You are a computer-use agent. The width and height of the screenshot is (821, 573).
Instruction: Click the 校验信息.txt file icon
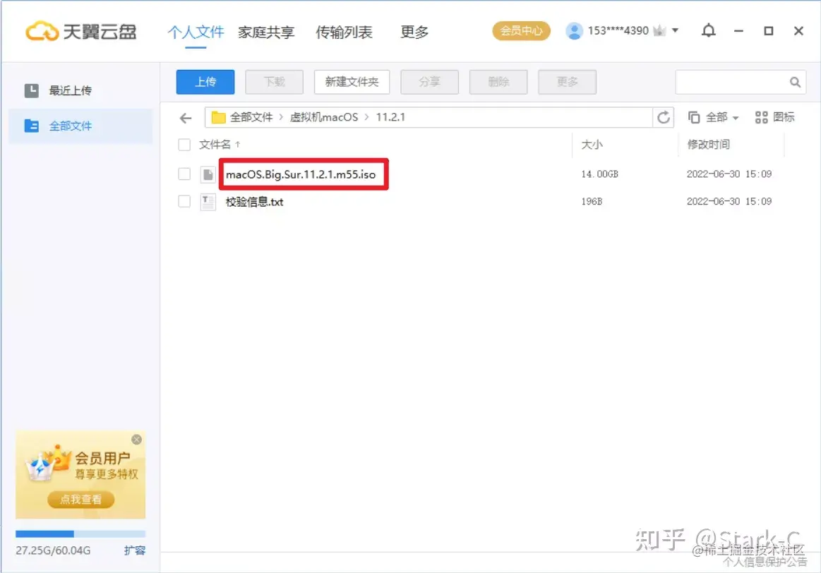point(208,202)
